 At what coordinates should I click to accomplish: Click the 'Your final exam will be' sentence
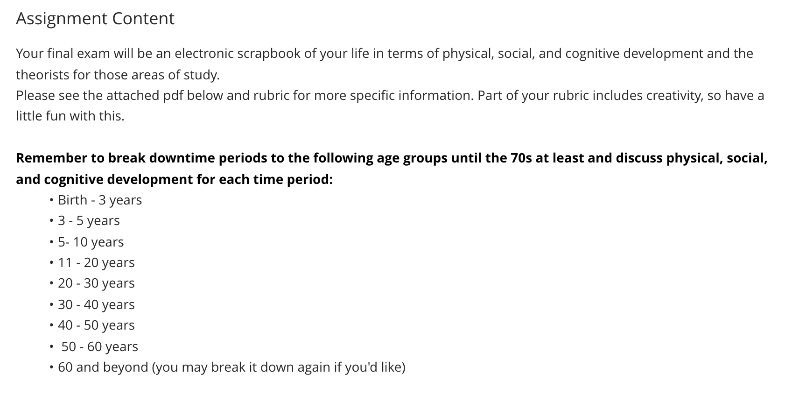385,53
